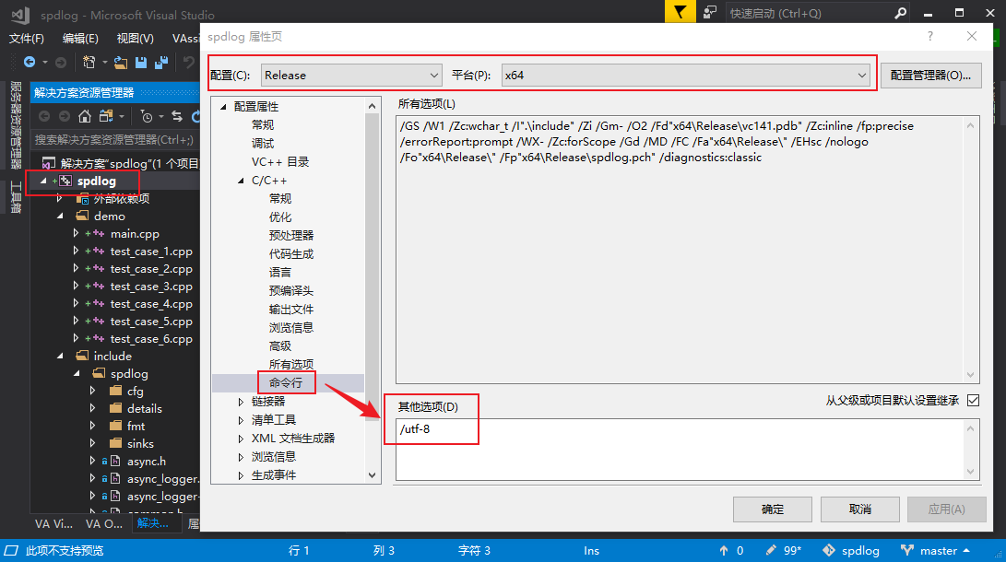The image size is (1006, 562).
Task: Toggle the inherit from parent defaults checkbox
Action: [973, 401]
